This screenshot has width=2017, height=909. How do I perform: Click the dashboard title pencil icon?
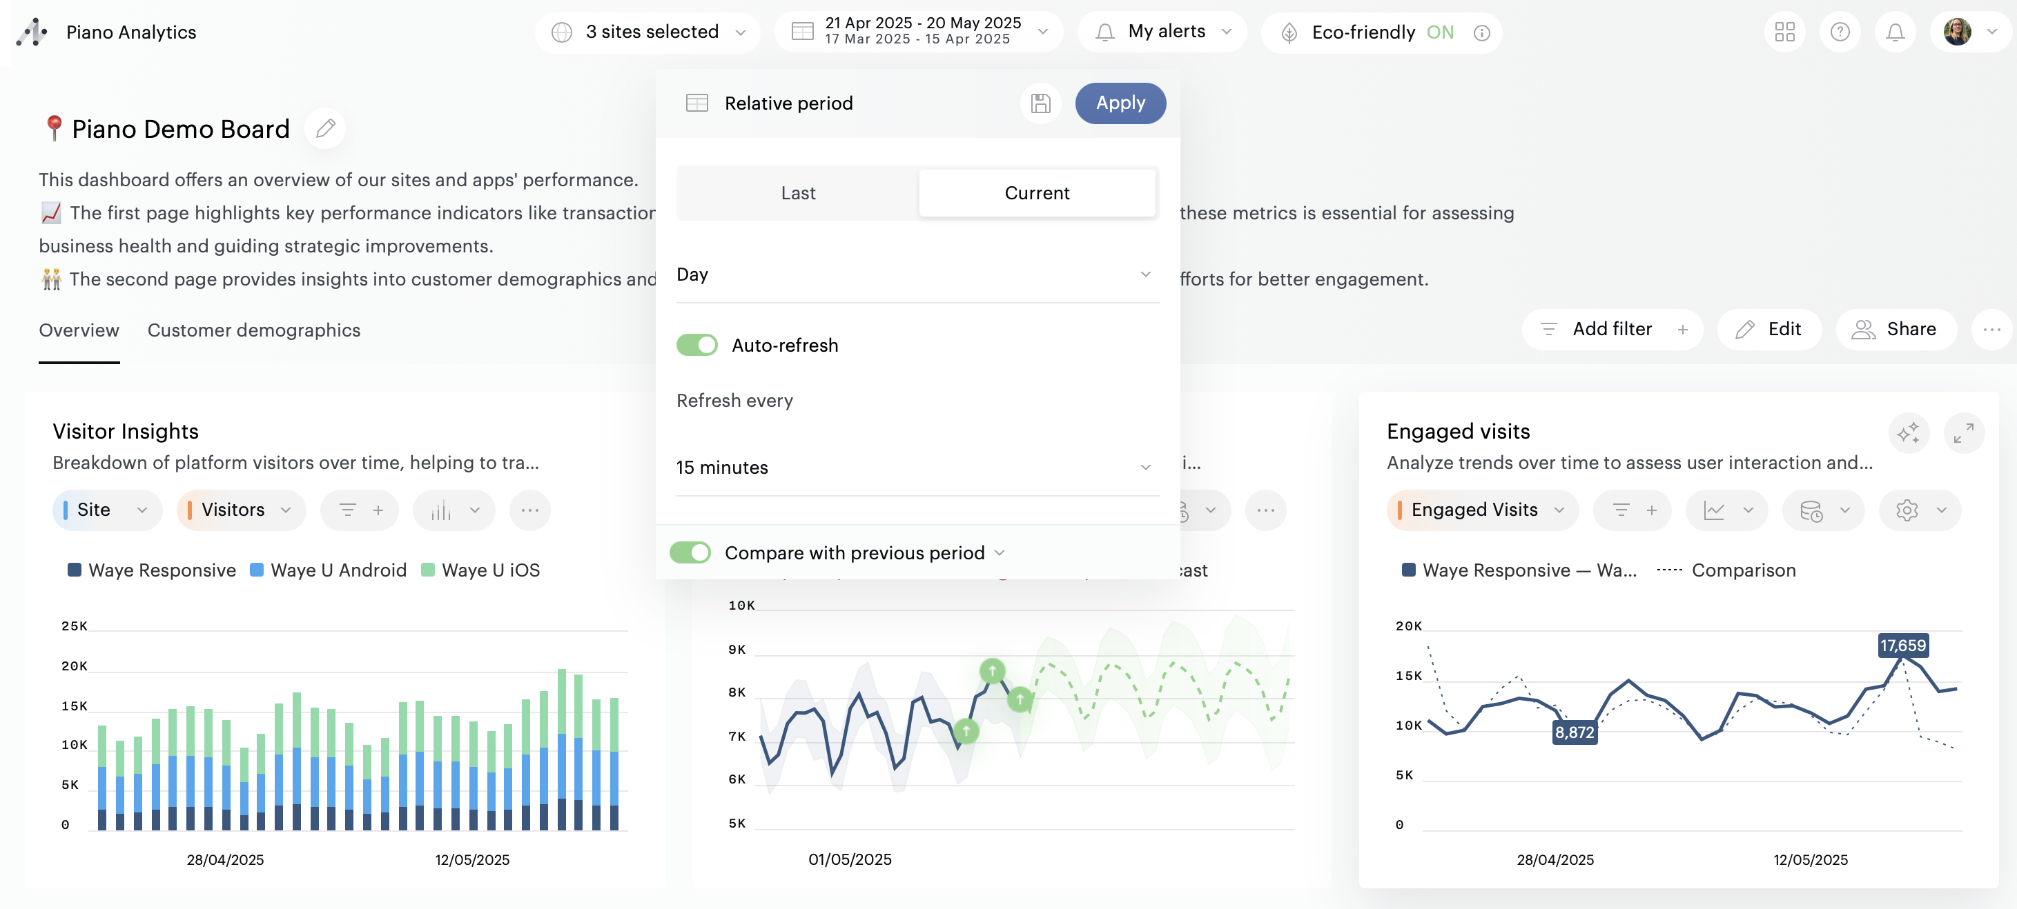326,128
